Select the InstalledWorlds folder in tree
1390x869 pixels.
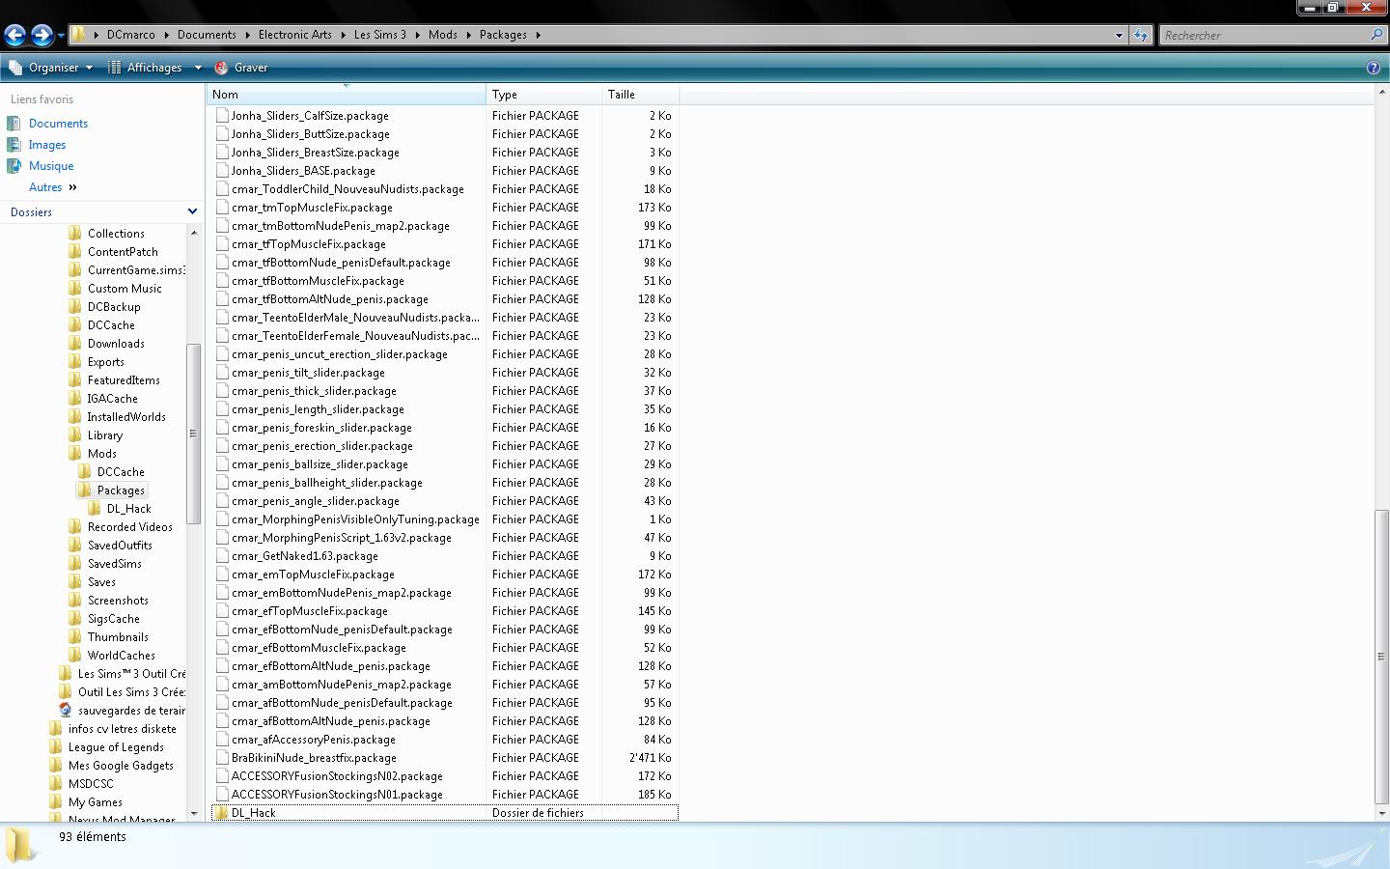126,417
